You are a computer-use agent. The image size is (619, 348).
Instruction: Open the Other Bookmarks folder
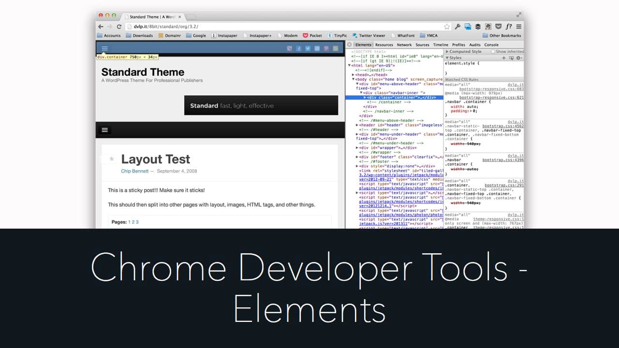point(502,35)
